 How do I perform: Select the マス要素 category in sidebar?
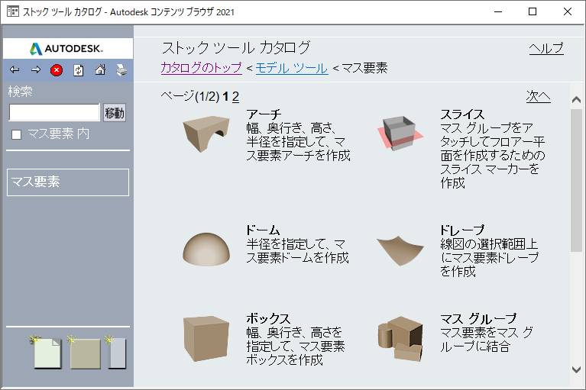click(x=68, y=182)
